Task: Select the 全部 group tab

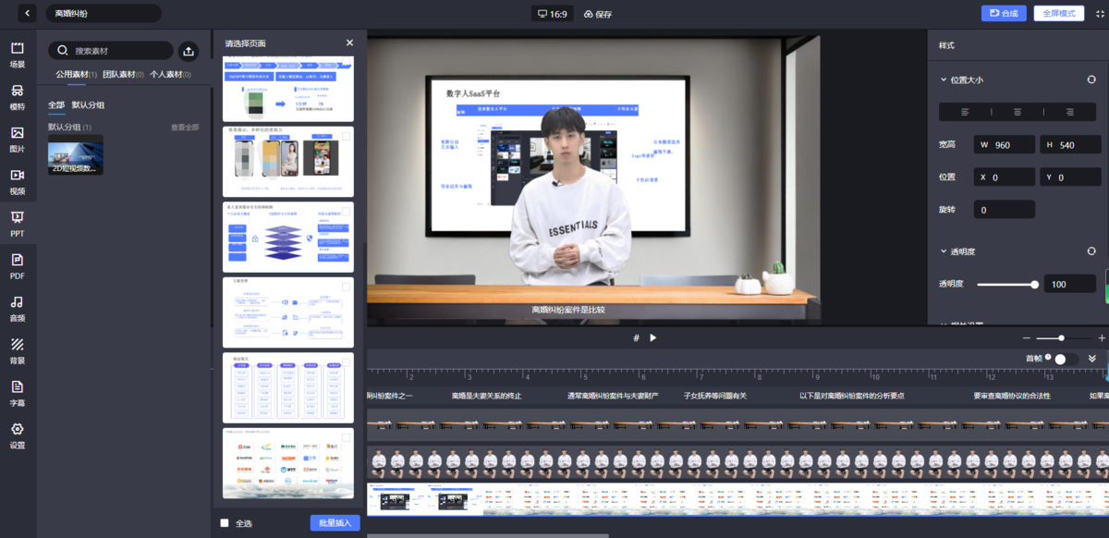Action: tap(56, 105)
